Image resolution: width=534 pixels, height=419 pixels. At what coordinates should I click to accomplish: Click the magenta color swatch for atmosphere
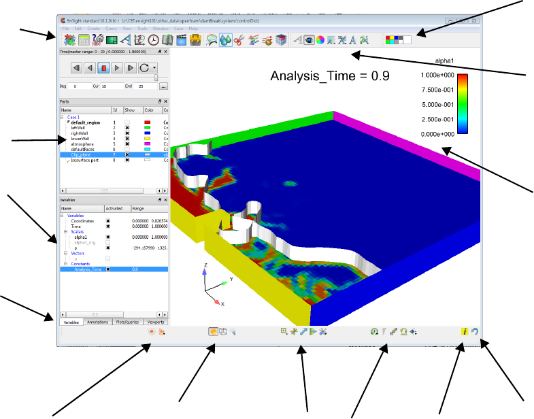click(x=147, y=144)
